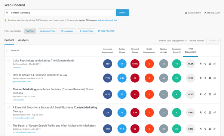
Task: Bookmark the Death of Google Search Traffic article
Action: pyautogui.click(x=200, y=129)
